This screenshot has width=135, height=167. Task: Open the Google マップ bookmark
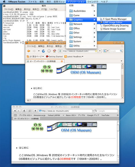[93, 115]
